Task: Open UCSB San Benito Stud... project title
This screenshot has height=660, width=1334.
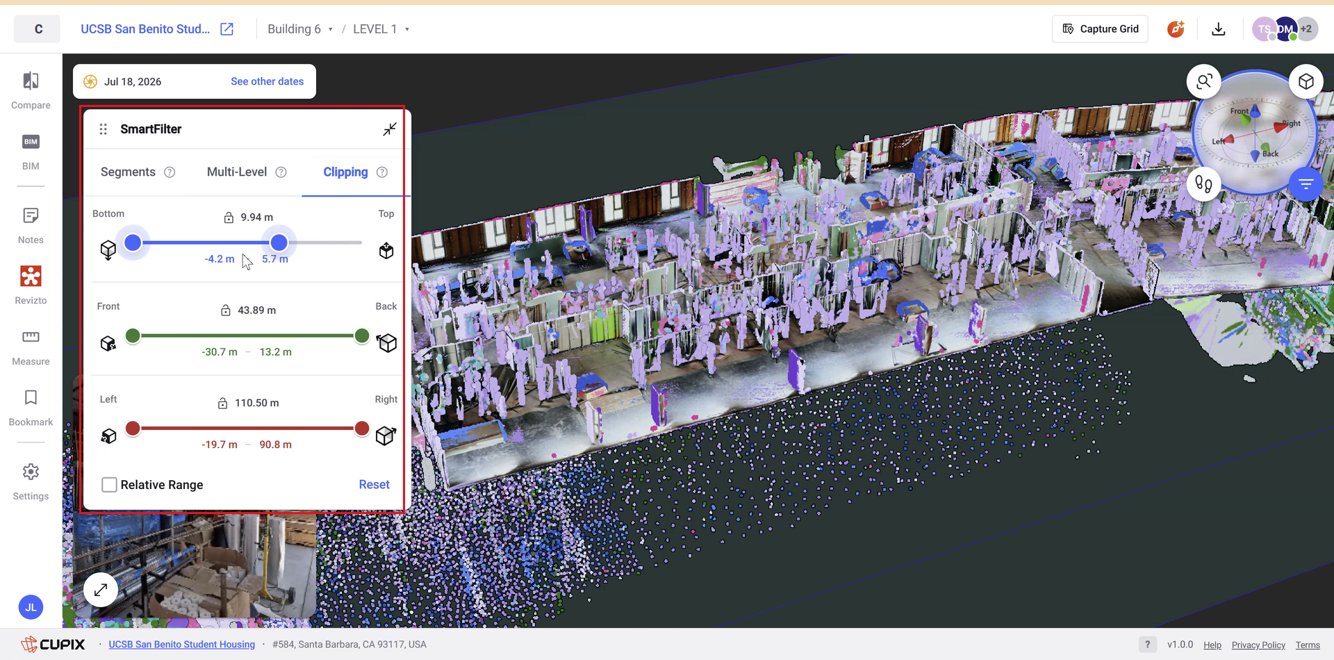Action: click(145, 29)
